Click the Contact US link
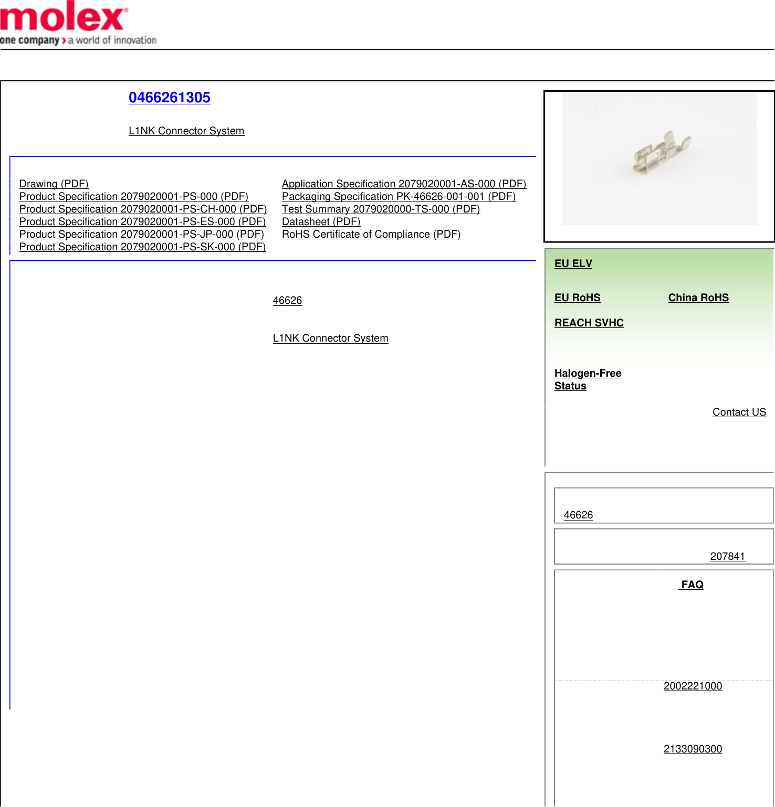The image size is (775, 807). click(739, 412)
